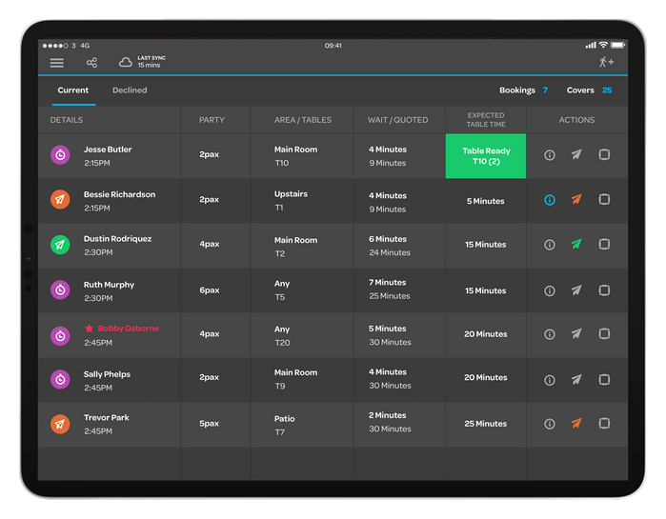This screenshot has height=519, width=666.
Task: Select the Jesse Butler name
Action: click(108, 150)
